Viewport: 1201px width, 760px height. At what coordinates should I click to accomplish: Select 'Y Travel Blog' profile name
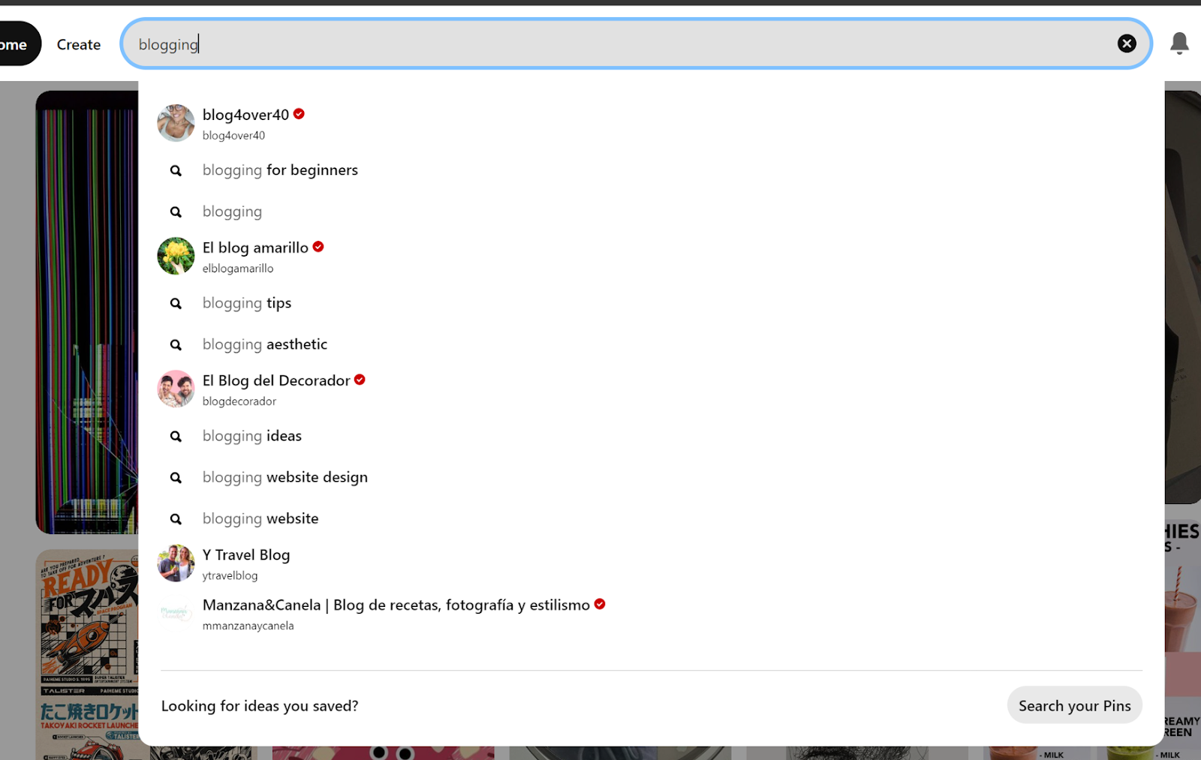tap(246, 555)
